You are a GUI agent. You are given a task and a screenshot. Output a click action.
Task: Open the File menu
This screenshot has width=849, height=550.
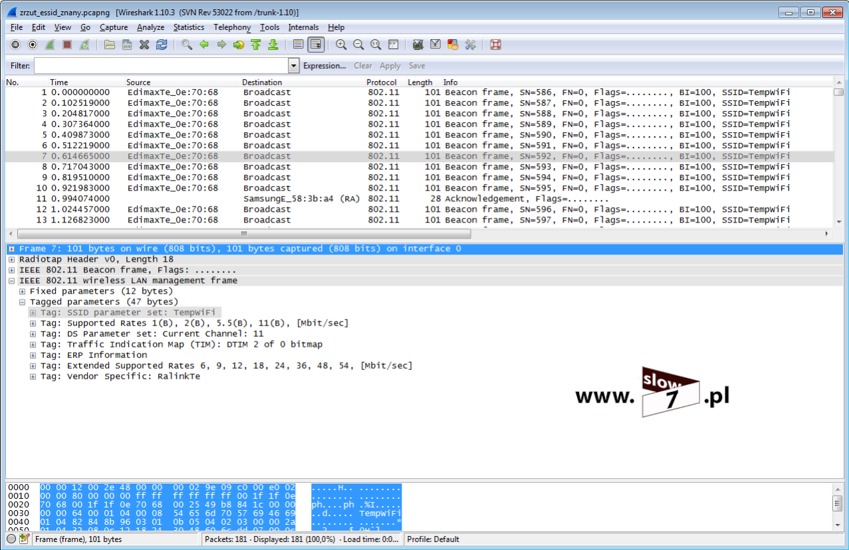point(17,27)
